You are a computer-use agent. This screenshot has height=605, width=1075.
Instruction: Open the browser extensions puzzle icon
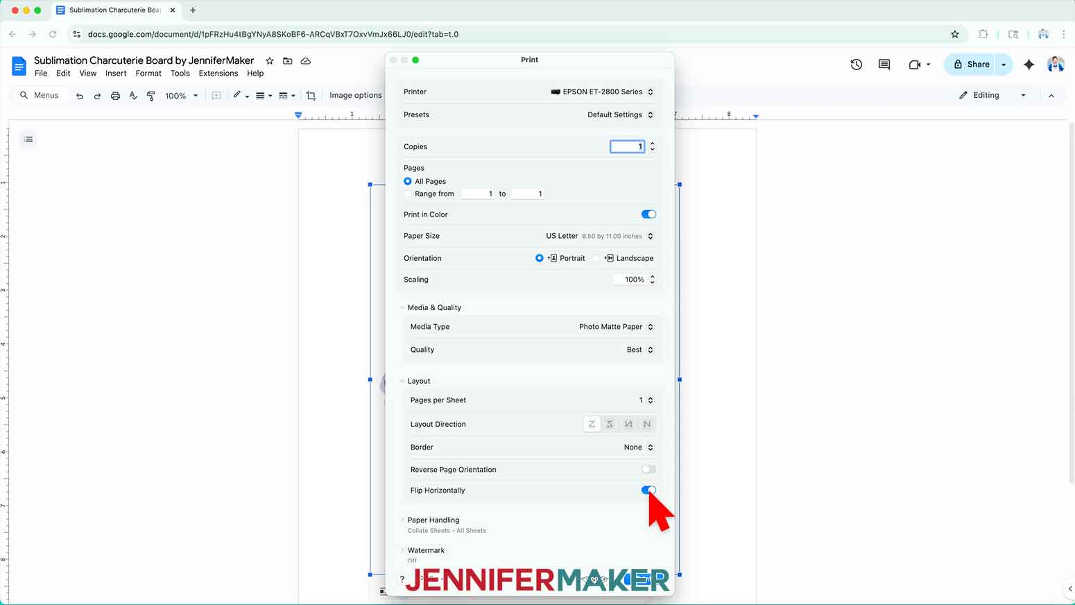click(x=983, y=34)
